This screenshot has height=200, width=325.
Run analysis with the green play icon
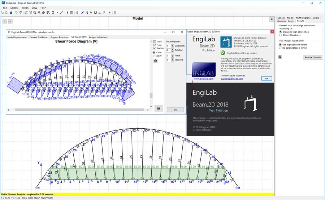tap(110, 13)
